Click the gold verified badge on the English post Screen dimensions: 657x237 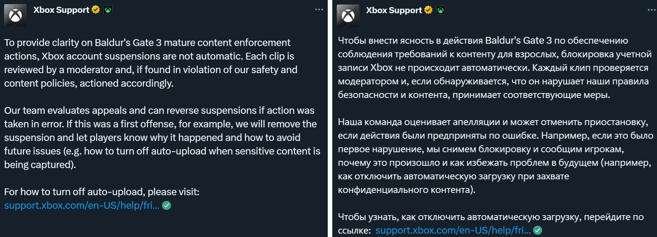(x=96, y=10)
